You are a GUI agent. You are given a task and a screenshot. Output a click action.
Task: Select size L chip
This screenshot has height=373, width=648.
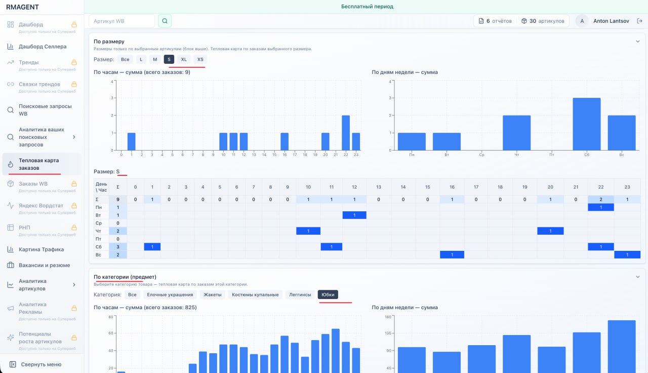click(141, 59)
